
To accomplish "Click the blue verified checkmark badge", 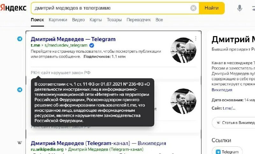I will point(92,45).
